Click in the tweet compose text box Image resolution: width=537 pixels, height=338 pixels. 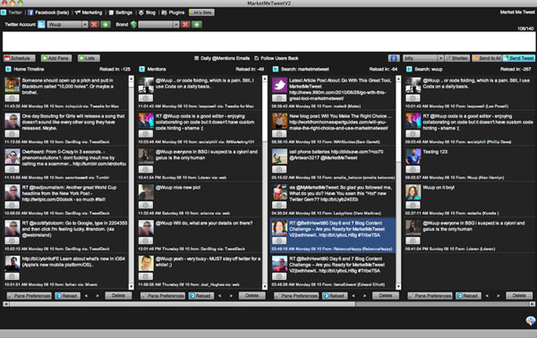coord(268,42)
